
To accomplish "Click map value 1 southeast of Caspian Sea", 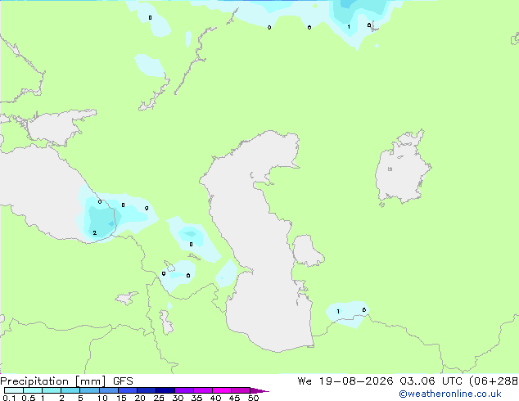I will (x=338, y=311).
